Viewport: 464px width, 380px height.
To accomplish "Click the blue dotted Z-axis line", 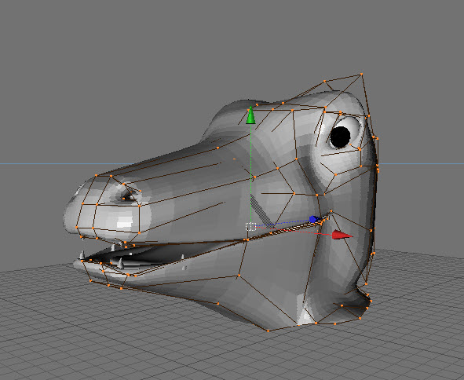I will coord(283,223).
